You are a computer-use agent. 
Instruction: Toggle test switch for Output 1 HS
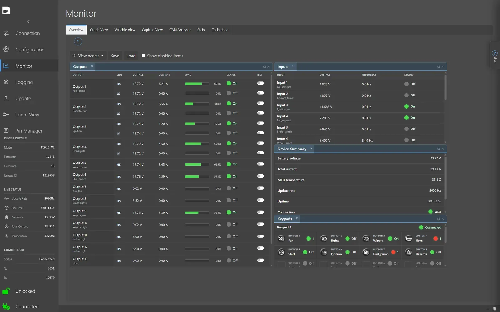[x=261, y=83]
